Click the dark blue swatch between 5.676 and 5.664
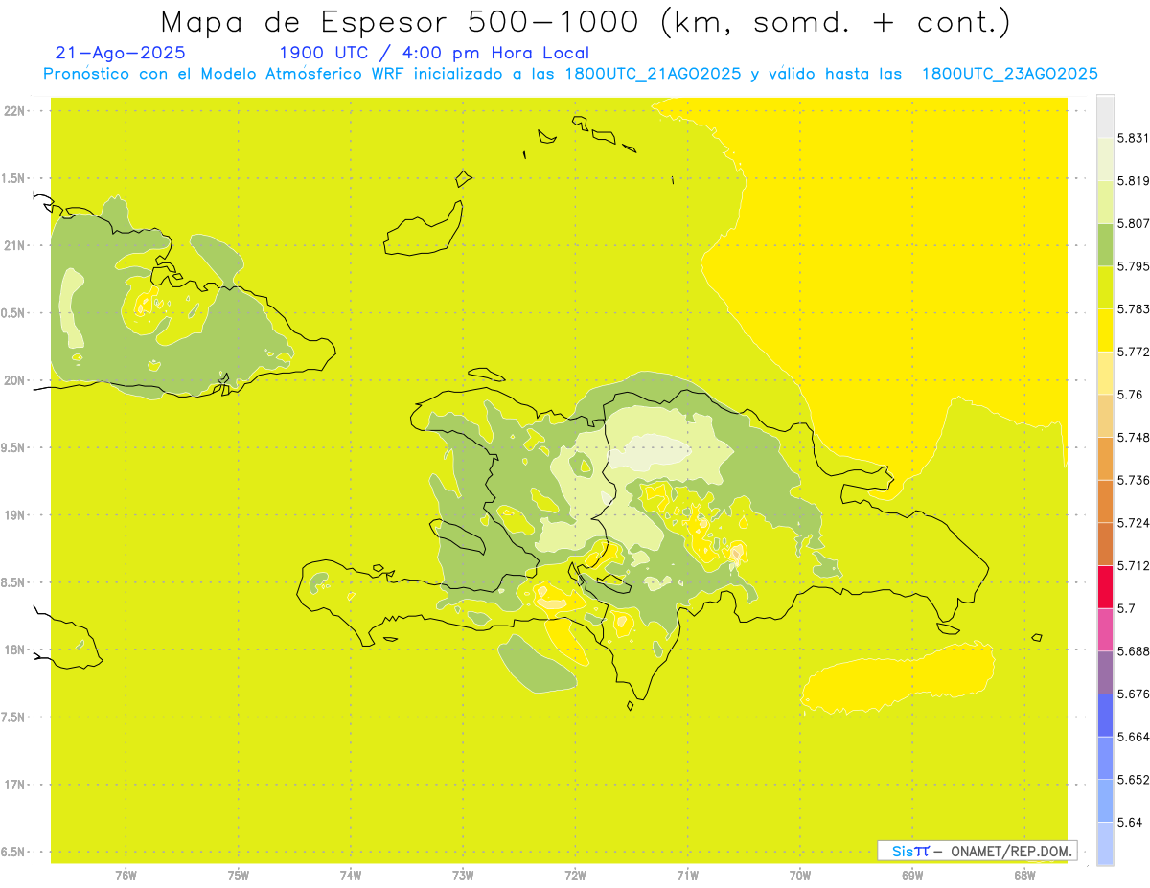 [x=1105, y=715]
